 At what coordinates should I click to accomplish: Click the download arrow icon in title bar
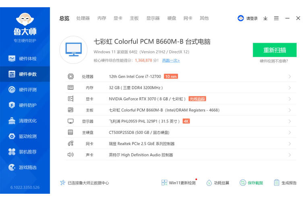tap(265, 18)
